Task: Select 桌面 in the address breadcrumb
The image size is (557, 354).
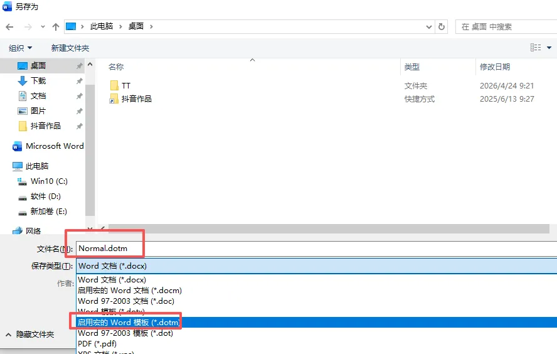Action: tap(136, 26)
